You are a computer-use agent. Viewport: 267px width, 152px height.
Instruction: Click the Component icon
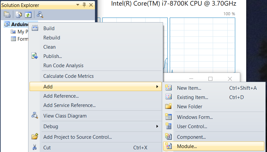click(168, 136)
